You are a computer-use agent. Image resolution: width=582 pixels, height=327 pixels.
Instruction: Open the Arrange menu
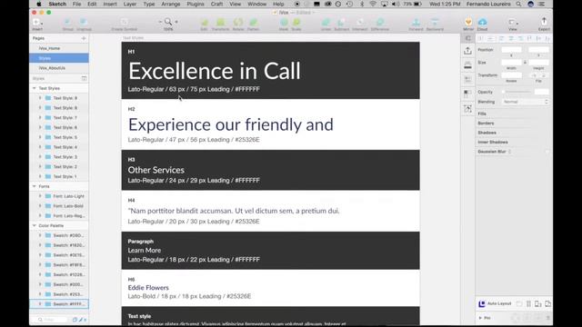click(x=171, y=4)
